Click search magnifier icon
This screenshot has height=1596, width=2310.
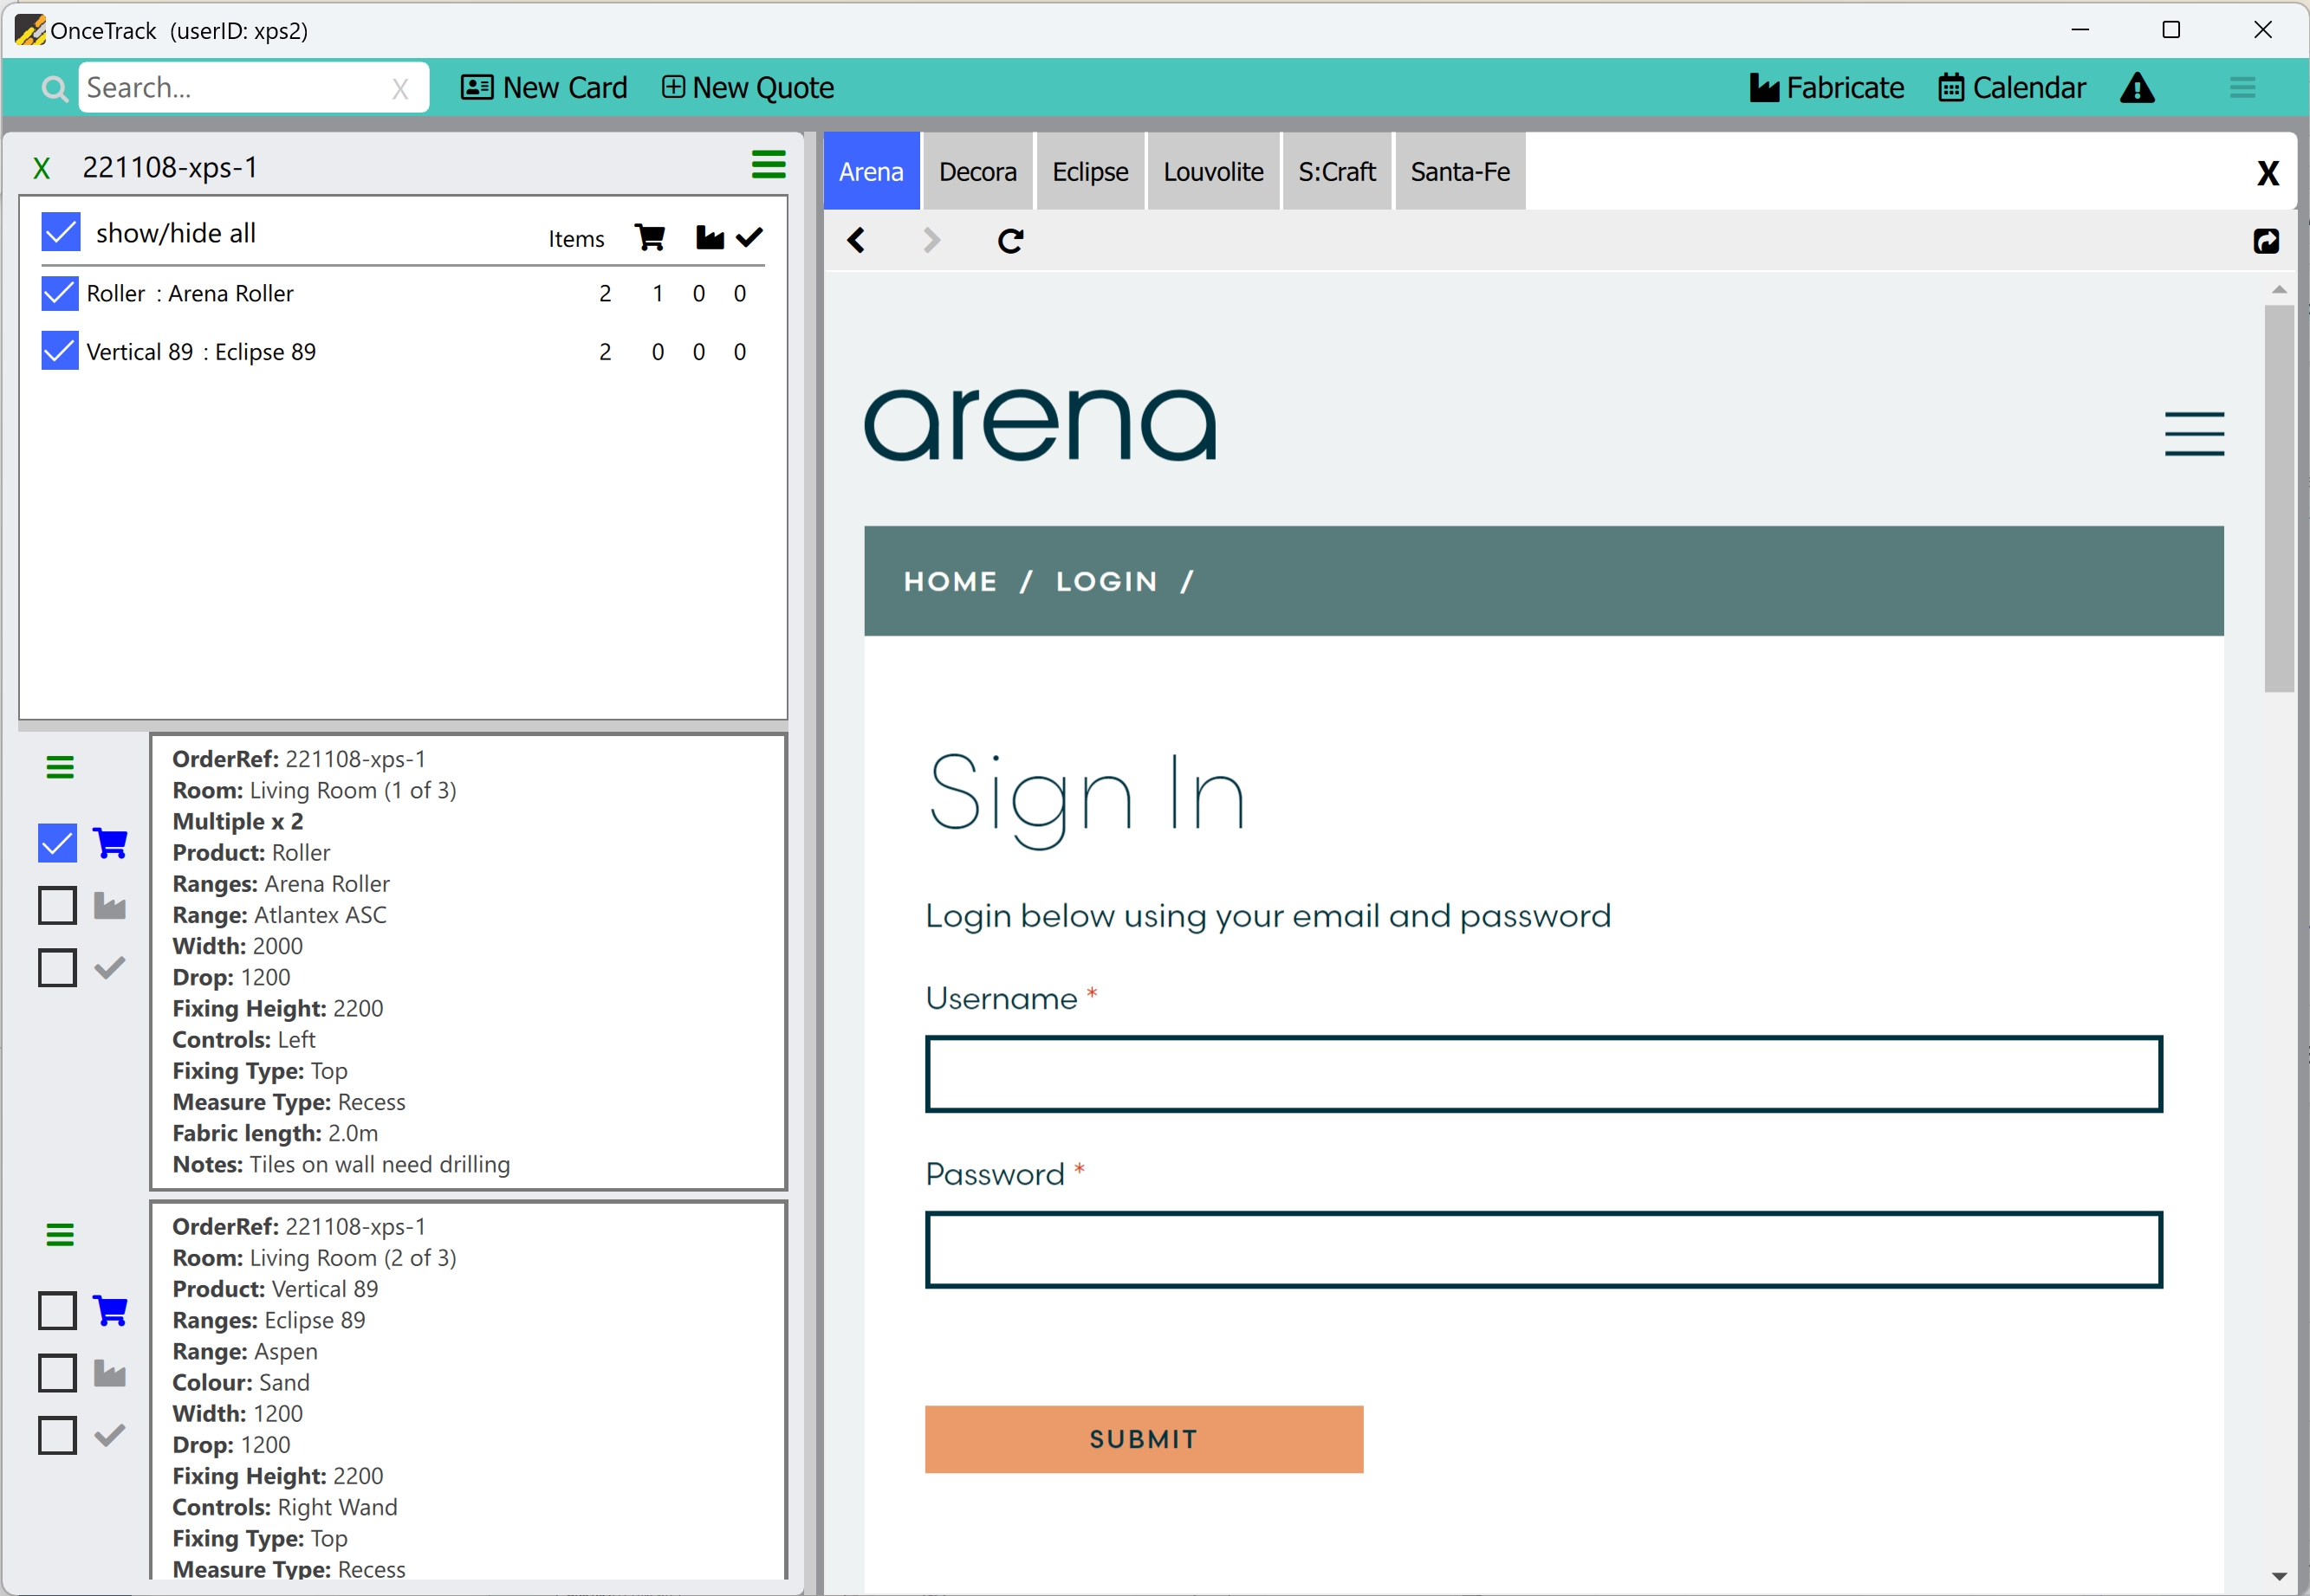click(x=54, y=89)
